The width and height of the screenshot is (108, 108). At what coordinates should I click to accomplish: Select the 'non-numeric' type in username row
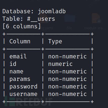click(67, 94)
